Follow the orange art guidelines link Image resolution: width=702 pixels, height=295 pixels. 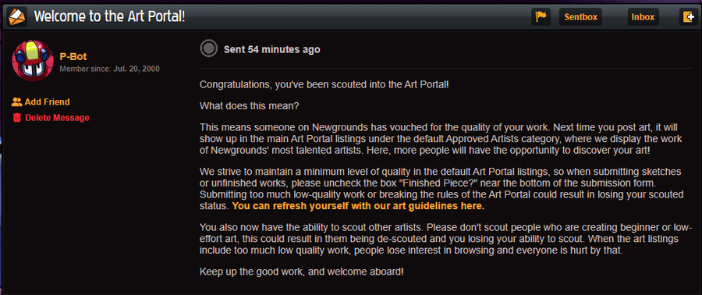tap(359, 206)
